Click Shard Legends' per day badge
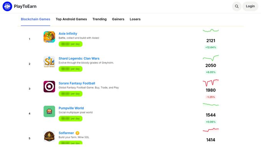Viewport: 261px width, 148px height. pyautogui.click(x=71, y=69)
